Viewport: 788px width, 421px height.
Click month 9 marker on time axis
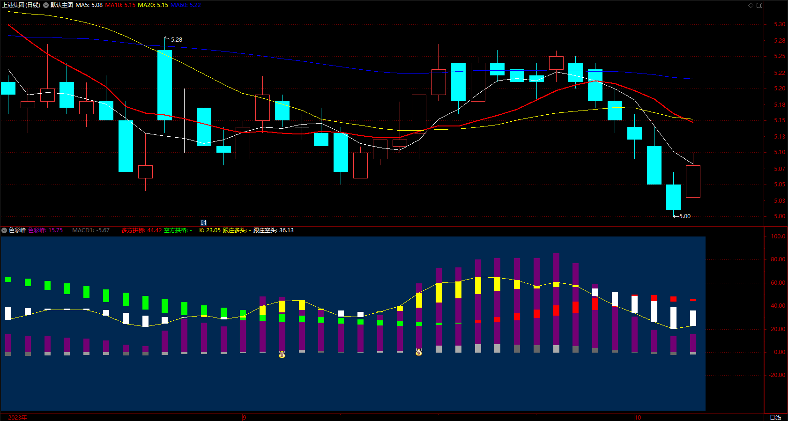pyautogui.click(x=245, y=417)
